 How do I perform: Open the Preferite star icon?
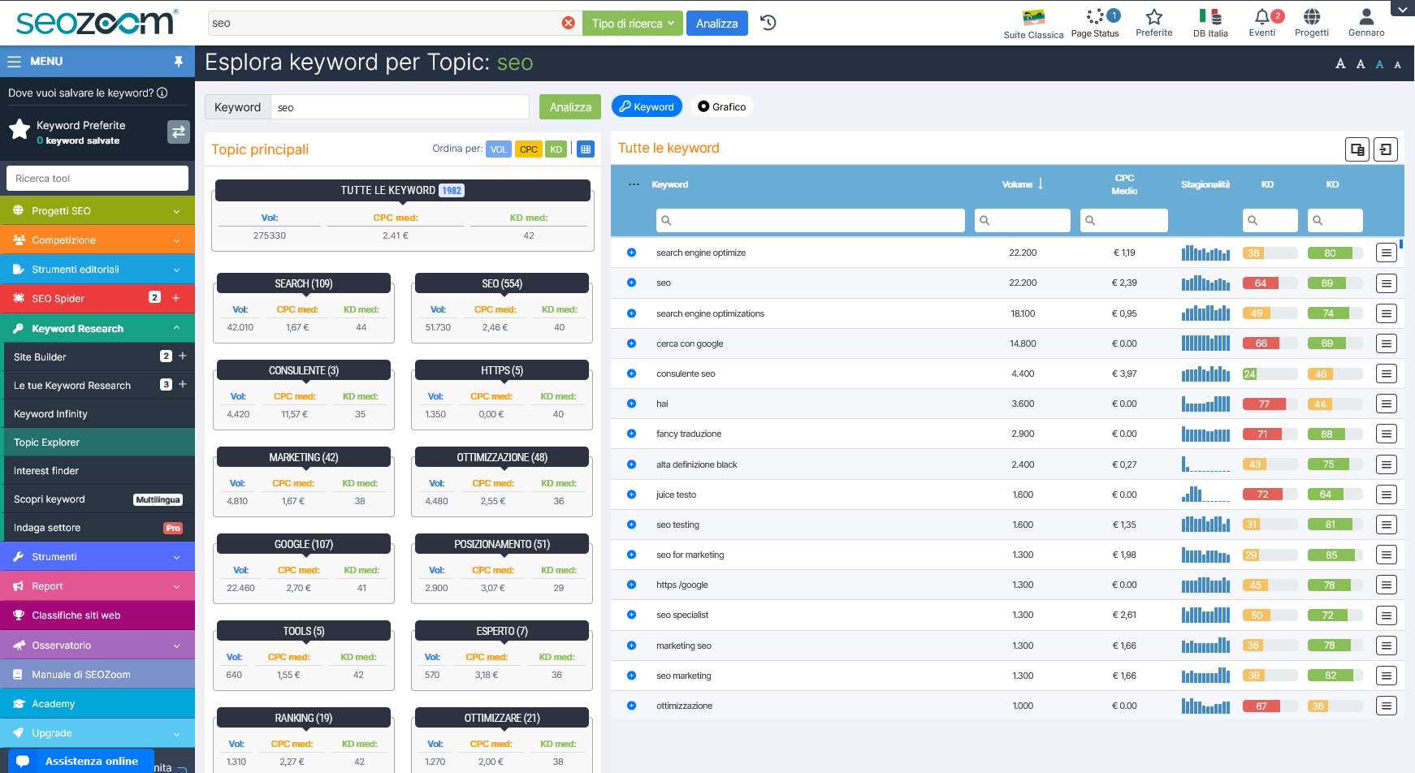click(x=1154, y=18)
